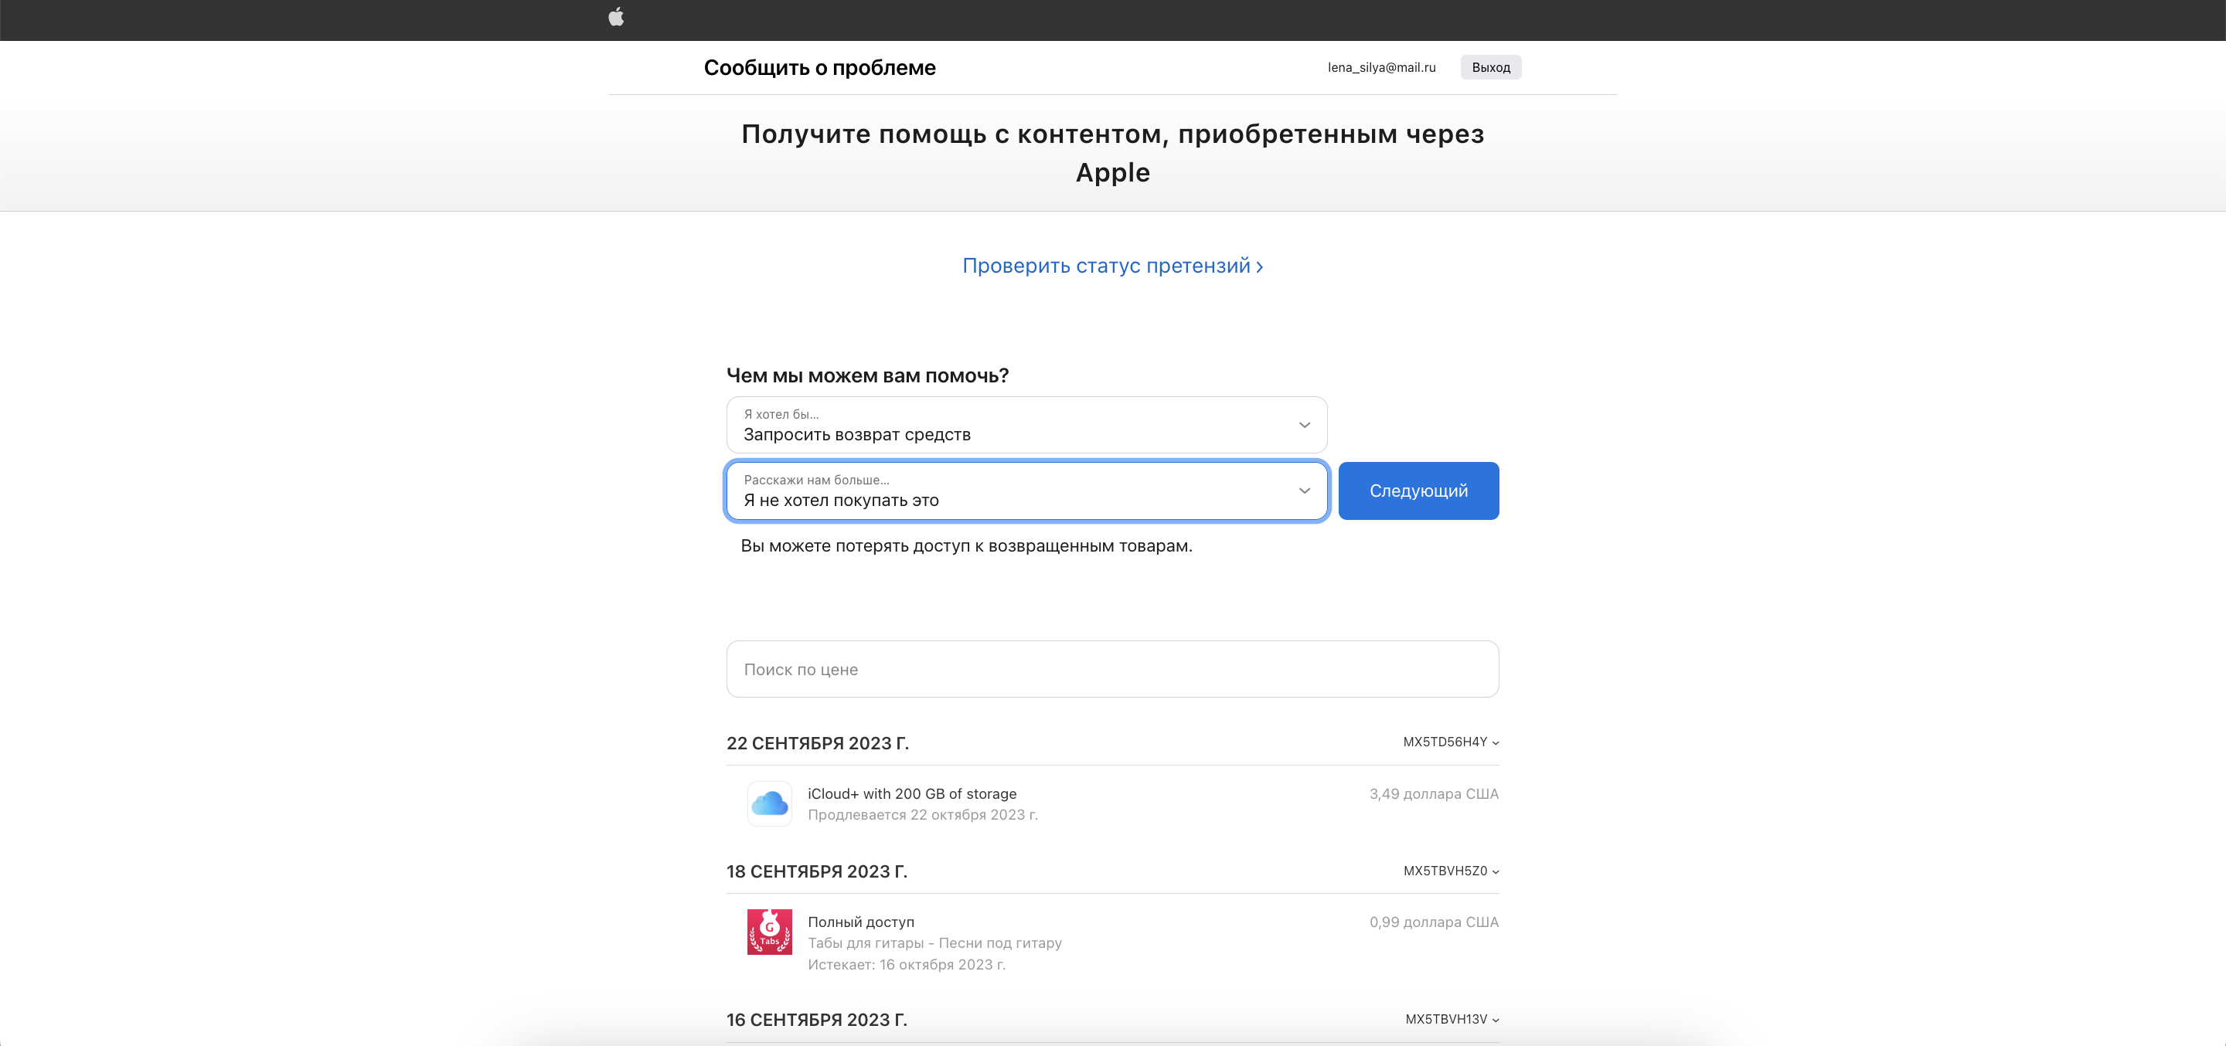This screenshot has width=2226, height=1046.
Task: Click the price search input field
Action: (1111, 667)
